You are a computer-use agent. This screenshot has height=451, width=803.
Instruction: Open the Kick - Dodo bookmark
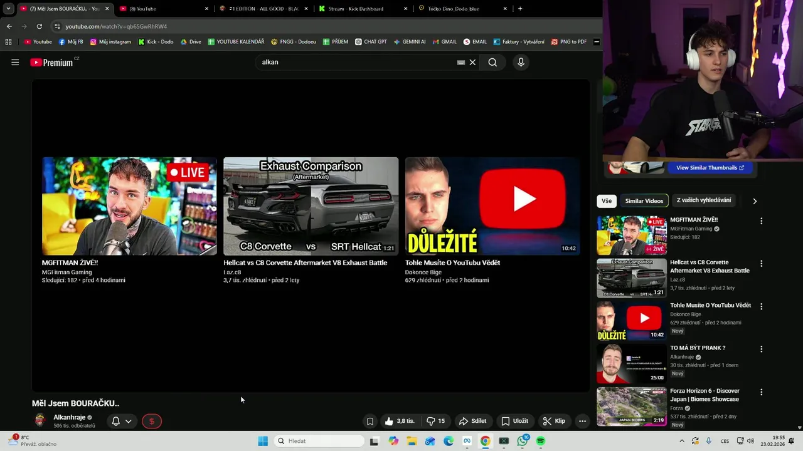tap(156, 42)
